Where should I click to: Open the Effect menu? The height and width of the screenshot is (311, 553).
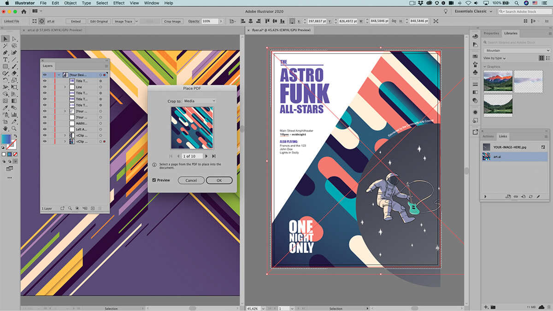point(119,3)
